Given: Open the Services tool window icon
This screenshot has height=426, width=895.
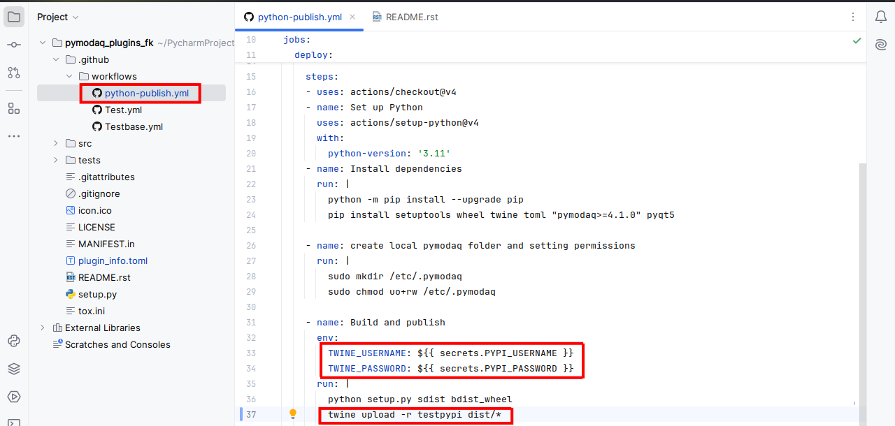Looking at the screenshot, I should tap(14, 397).
